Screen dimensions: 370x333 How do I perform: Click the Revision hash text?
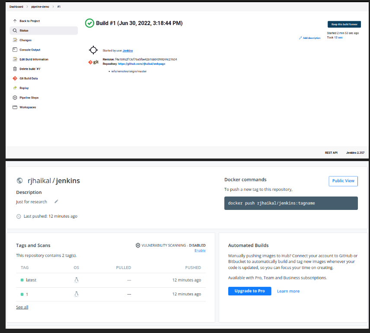(x=146, y=60)
